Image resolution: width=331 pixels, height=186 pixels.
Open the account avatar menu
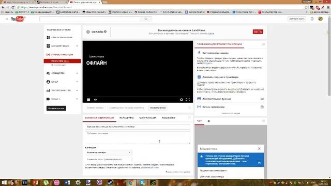(x=321, y=19)
